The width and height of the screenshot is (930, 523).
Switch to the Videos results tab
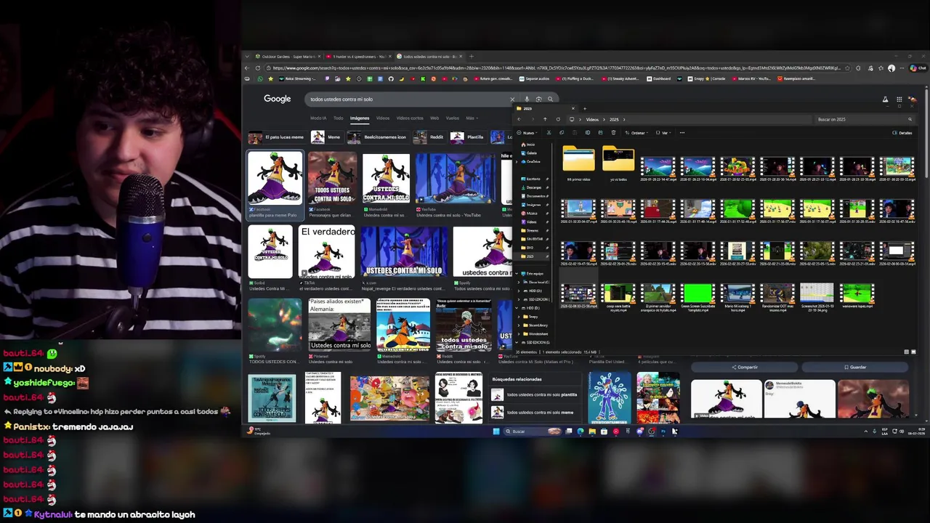point(382,118)
